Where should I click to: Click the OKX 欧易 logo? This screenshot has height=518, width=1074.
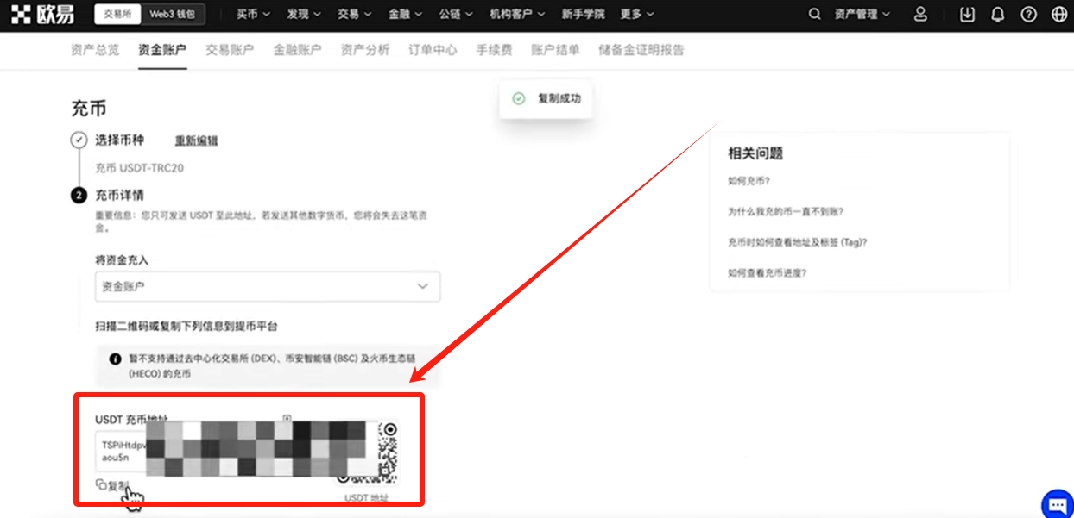point(43,14)
